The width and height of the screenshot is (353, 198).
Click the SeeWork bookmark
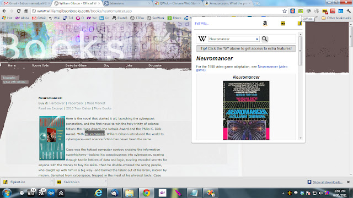156,18
